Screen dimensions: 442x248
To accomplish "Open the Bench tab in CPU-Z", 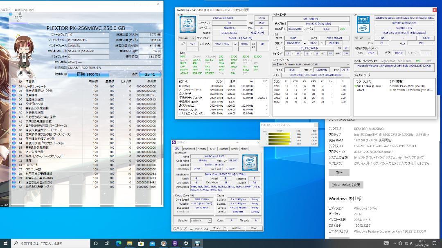I will (x=234, y=149).
